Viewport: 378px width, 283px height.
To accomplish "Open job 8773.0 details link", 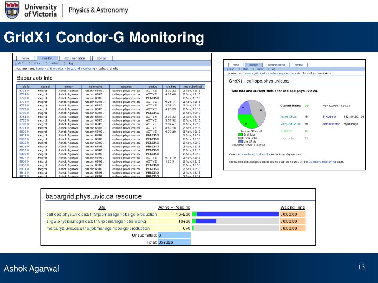I will click(24, 109).
